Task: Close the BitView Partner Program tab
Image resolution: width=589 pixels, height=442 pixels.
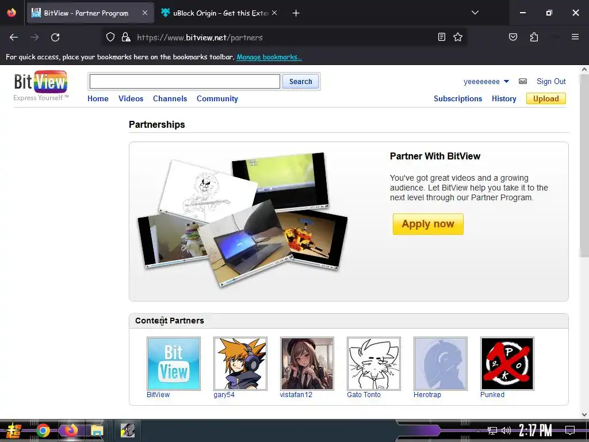Action: (x=145, y=13)
